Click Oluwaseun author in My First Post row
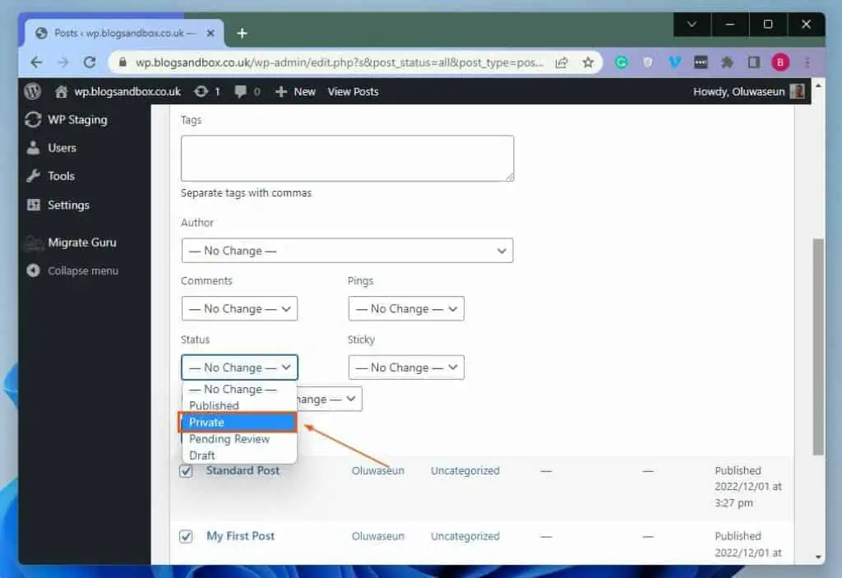Screen dimensions: 842x578 pos(378,536)
